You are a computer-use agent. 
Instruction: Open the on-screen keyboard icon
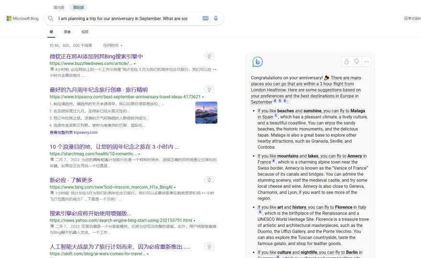pos(205,19)
